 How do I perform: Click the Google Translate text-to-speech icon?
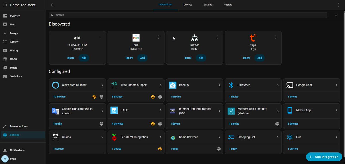point(55,111)
